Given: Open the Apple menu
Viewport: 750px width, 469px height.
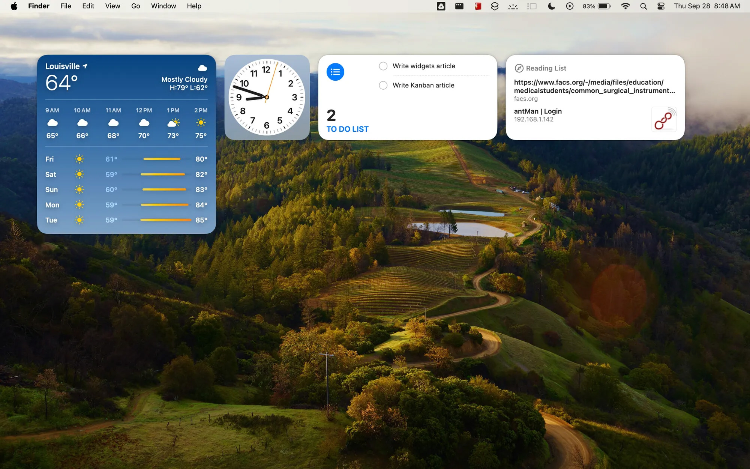Looking at the screenshot, I should click(x=14, y=6).
